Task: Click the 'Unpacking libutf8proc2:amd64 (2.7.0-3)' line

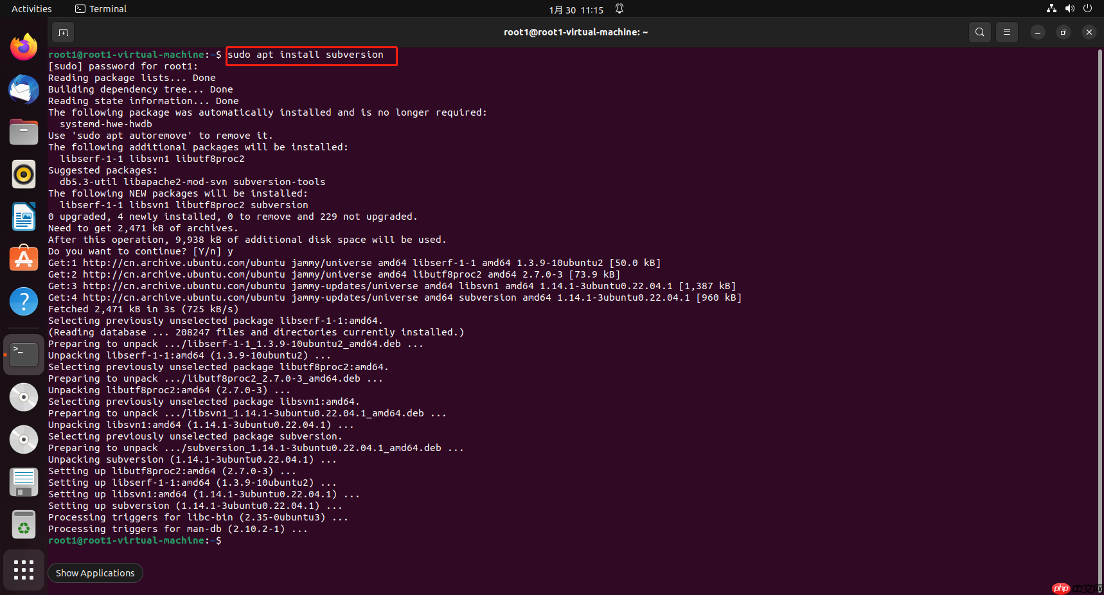Action: coord(170,391)
